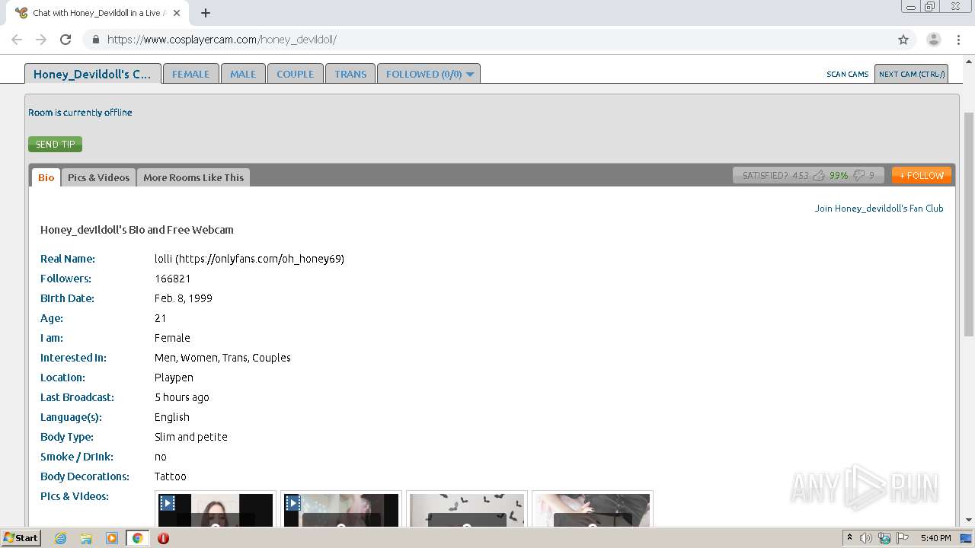This screenshot has width=975, height=548.
Task: Click the last broadcast value '5 hours ago'
Action: tap(181, 397)
